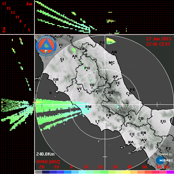
Task: Click the Powered by text
Action: pos(165,154)
